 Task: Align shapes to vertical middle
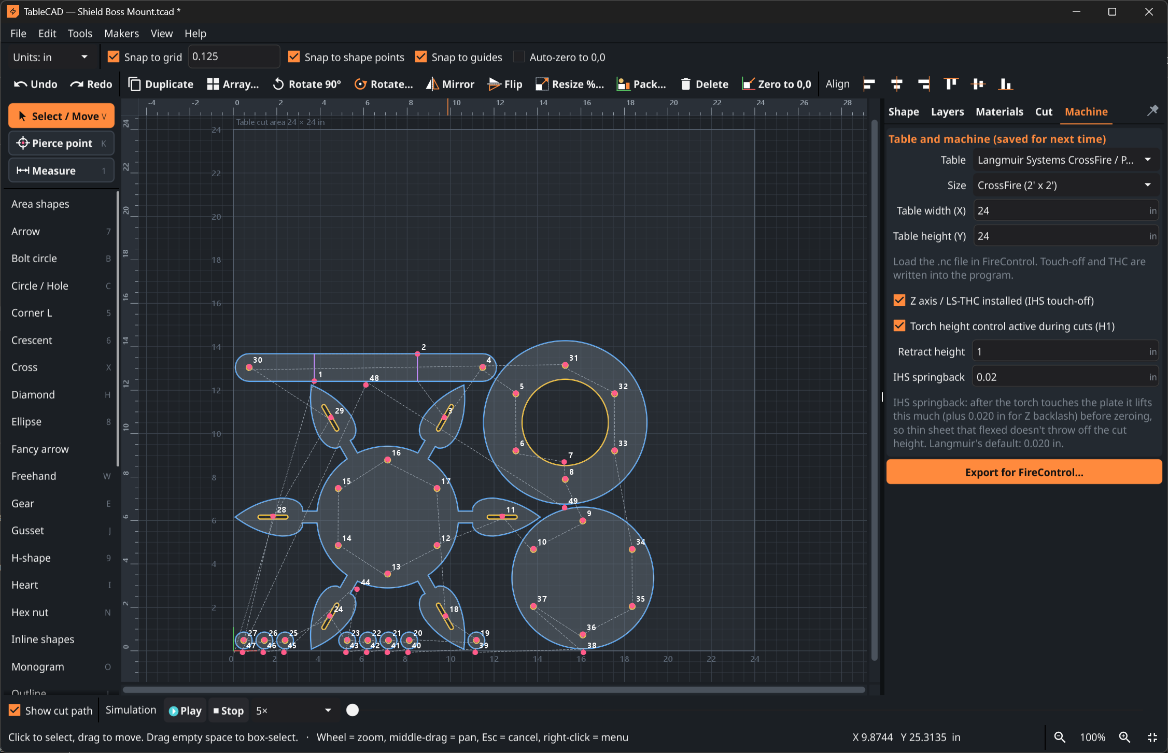[x=978, y=84]
